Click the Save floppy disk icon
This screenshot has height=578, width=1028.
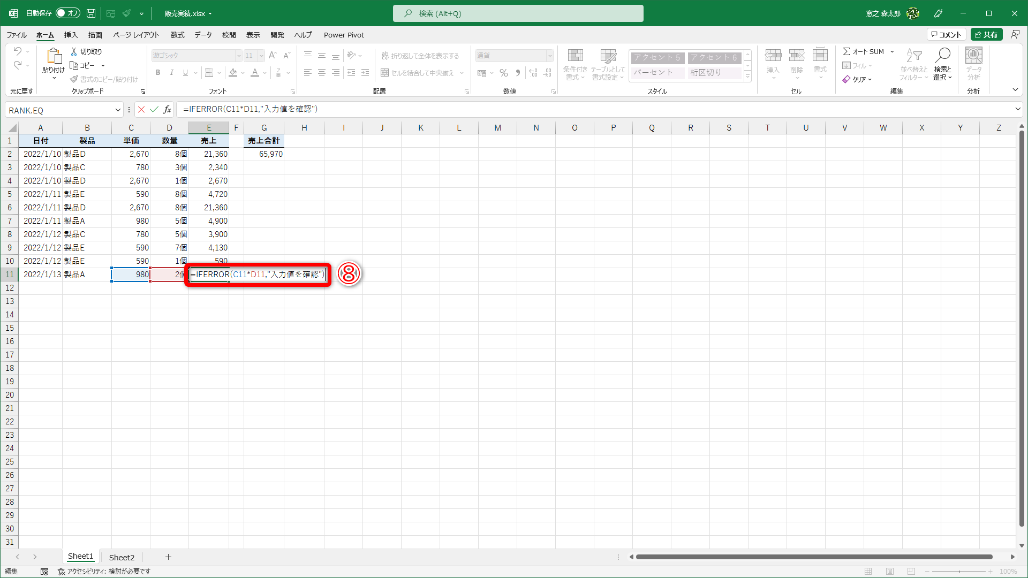pyautogui.click(x=91, y=13)
